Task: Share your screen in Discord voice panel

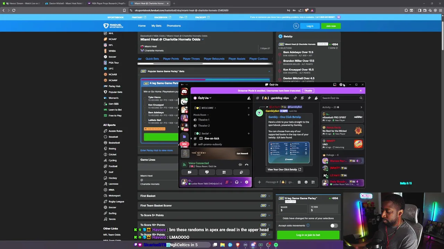Action: pos(207,172)
